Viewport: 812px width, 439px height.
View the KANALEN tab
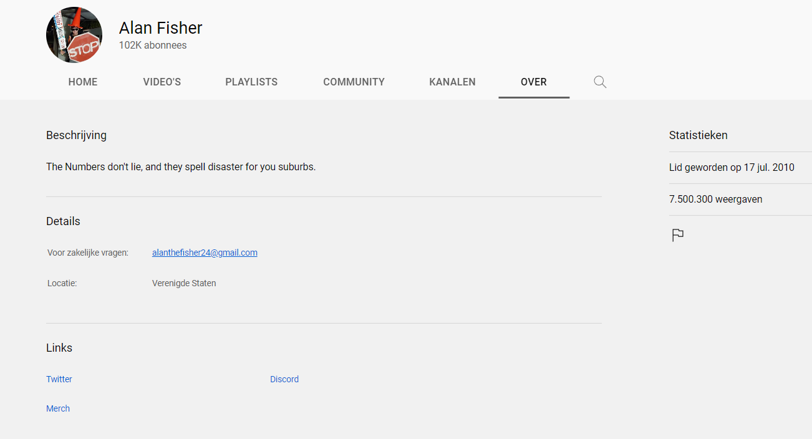tap(453, 82)
